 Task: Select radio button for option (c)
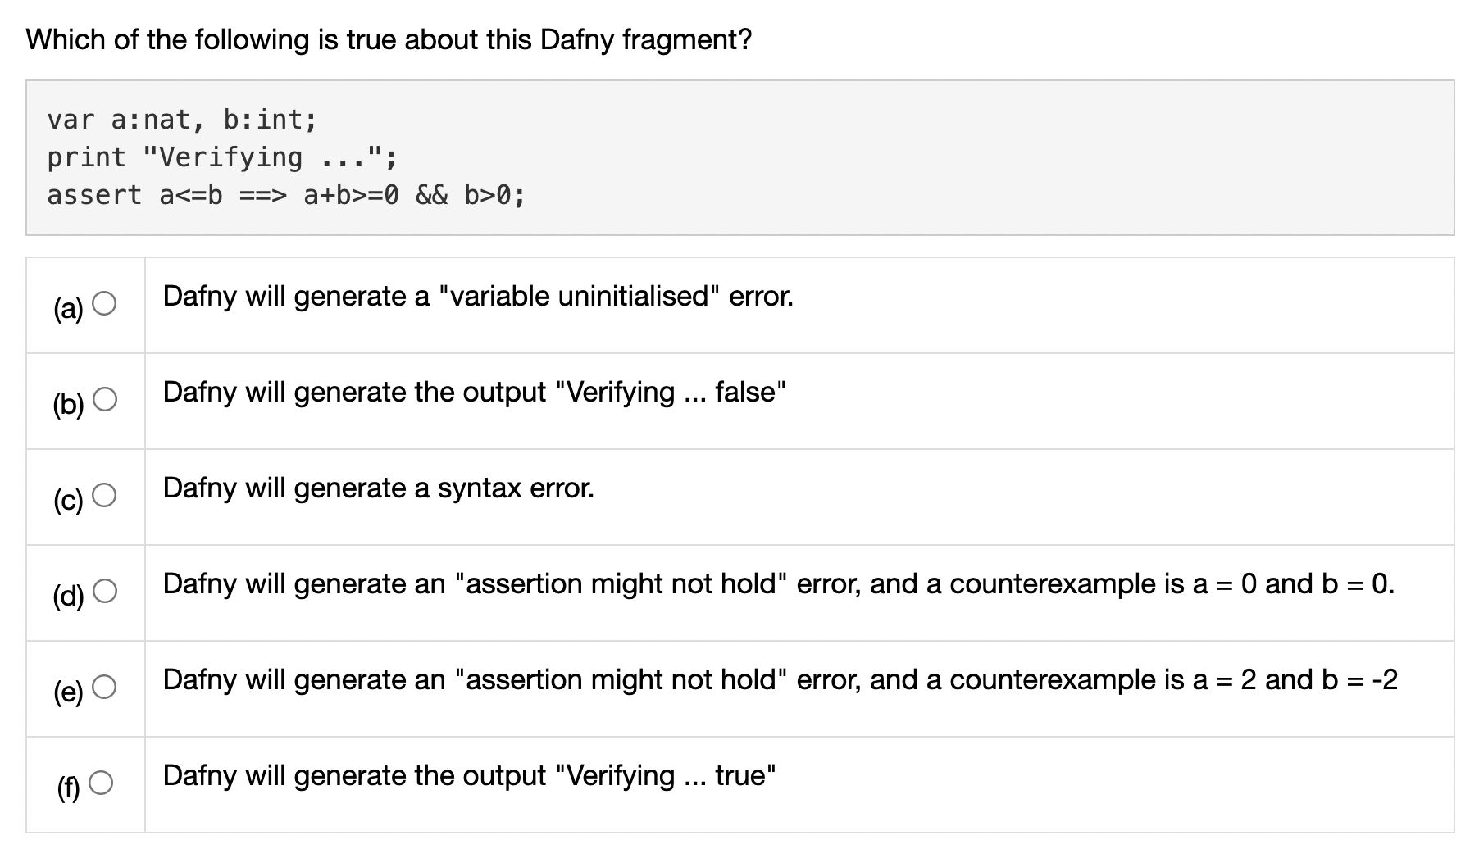[x=104, y=493]
